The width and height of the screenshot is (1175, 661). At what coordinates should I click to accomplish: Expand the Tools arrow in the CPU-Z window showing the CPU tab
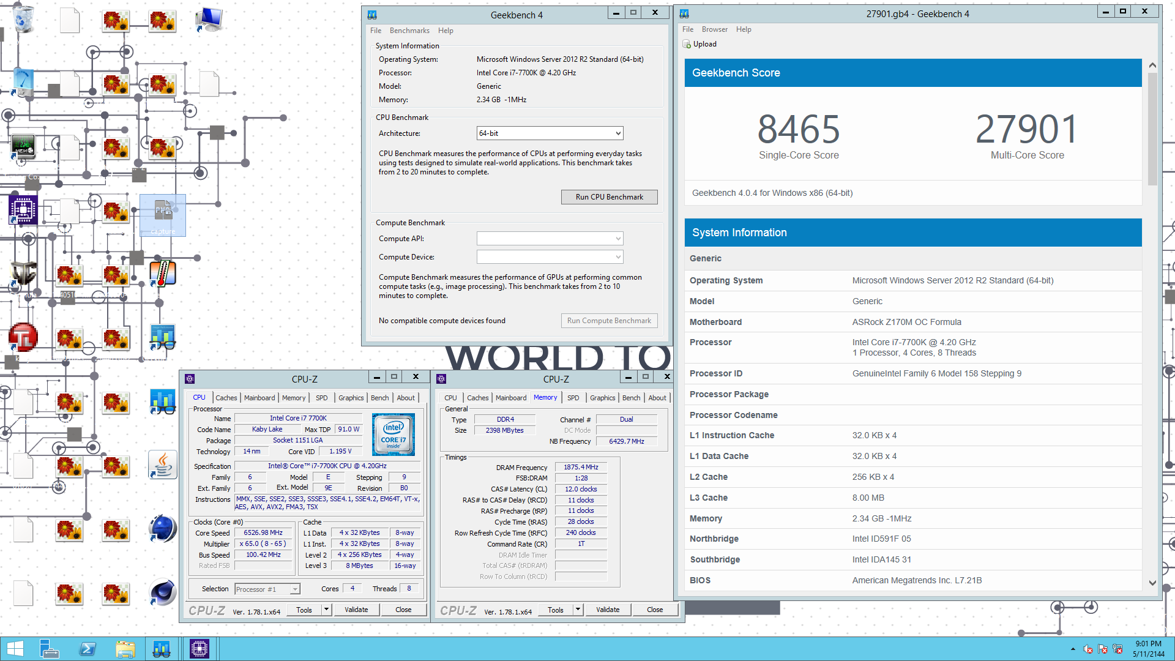tap(326, 610)
